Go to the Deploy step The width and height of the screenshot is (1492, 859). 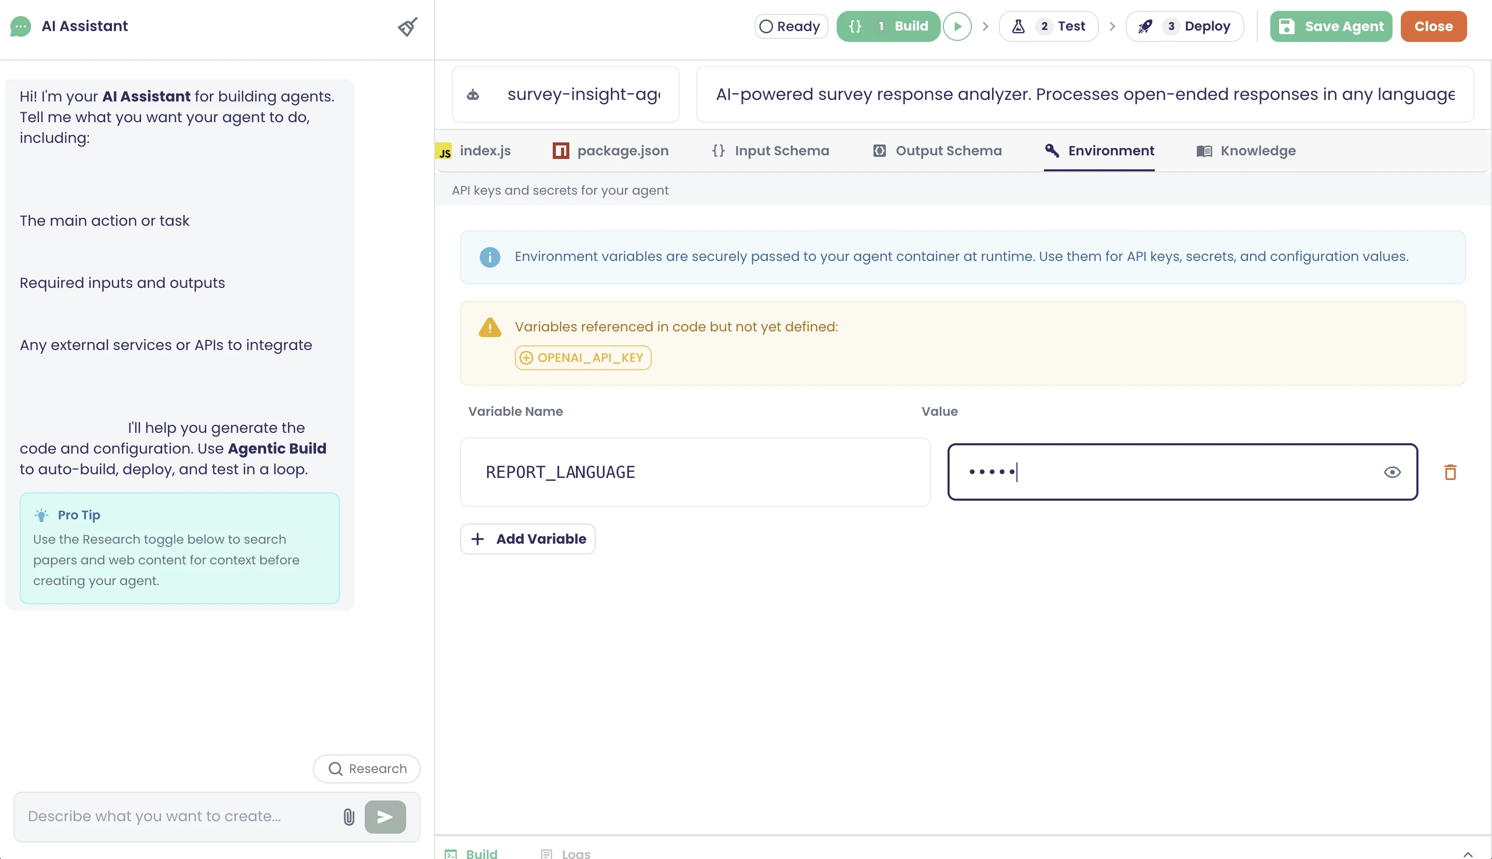click(x=1184, y=26)
